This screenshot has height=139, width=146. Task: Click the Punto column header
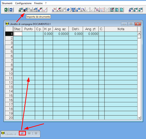tap(28, 29)
